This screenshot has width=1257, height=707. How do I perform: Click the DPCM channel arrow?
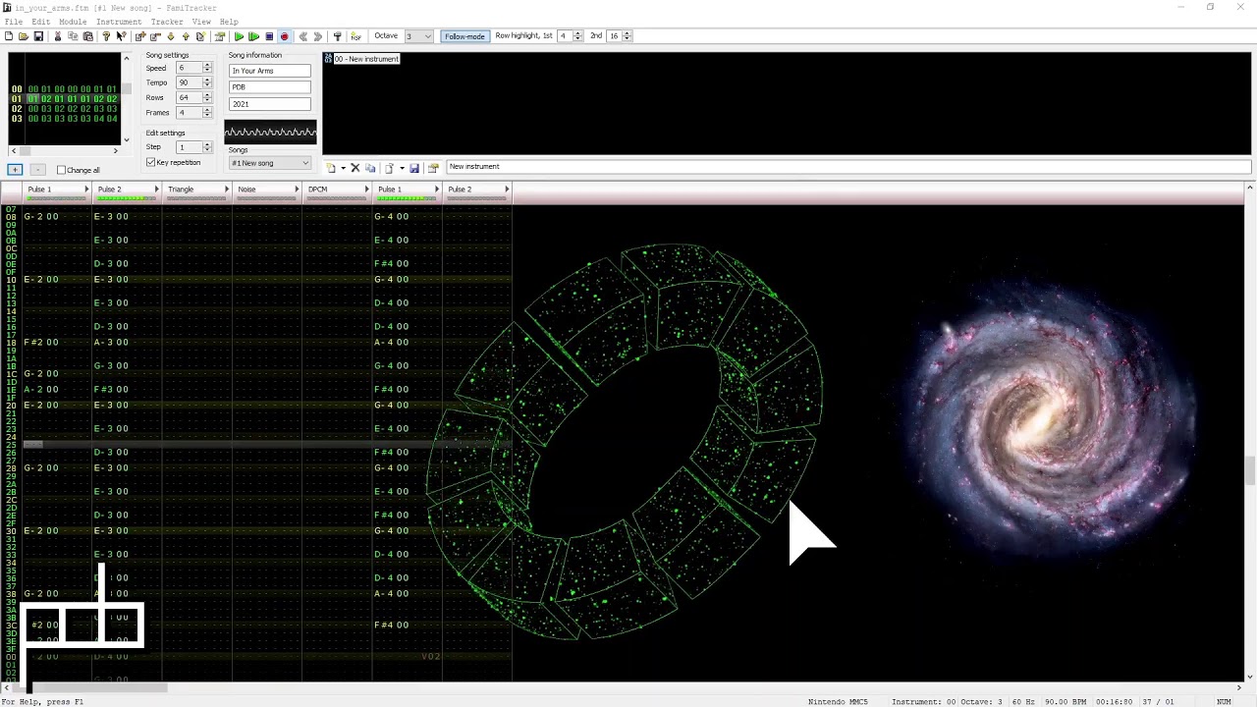pyautogui.click(x=367, y=190)
